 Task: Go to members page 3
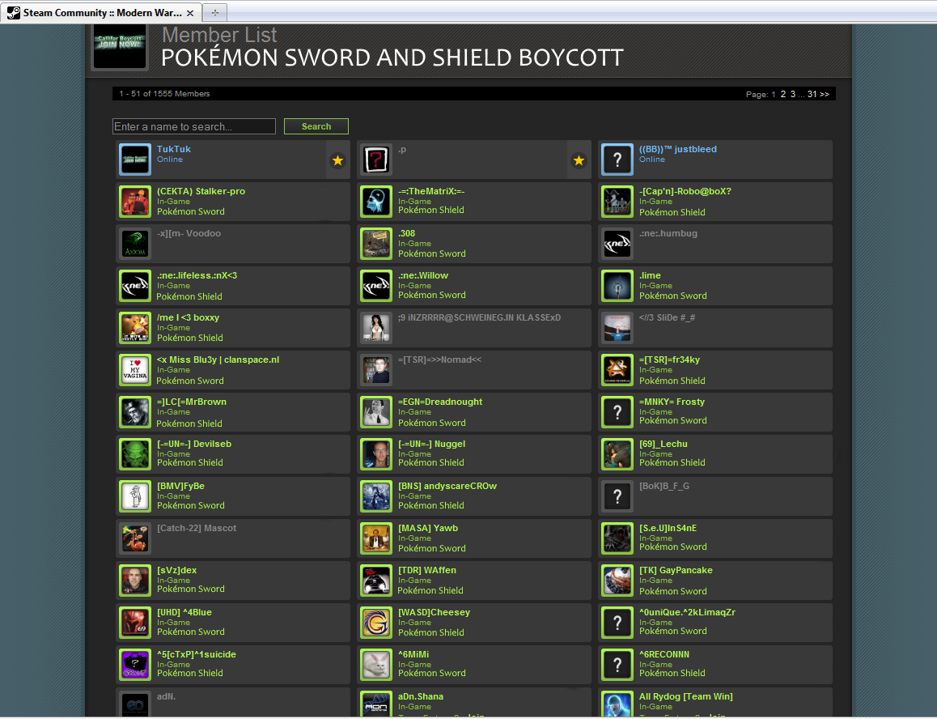(793, 94)
